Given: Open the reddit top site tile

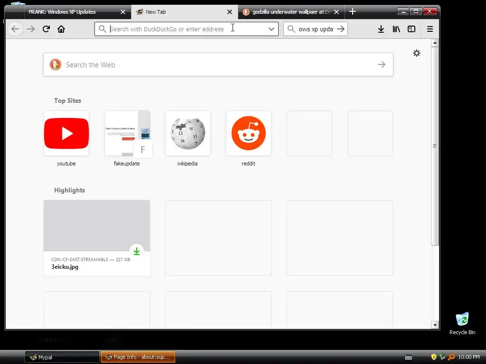Looking at the screenshot, I should 249,133.
